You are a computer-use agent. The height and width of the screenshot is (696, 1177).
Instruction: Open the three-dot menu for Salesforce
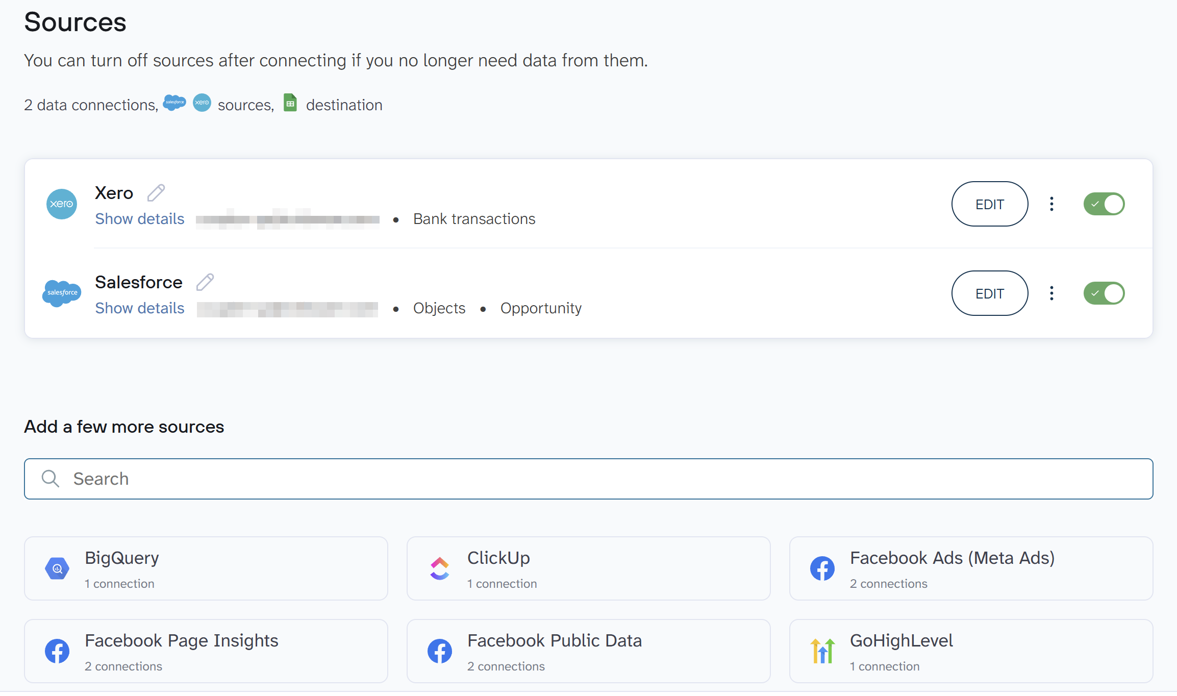tap(1051, 293)
